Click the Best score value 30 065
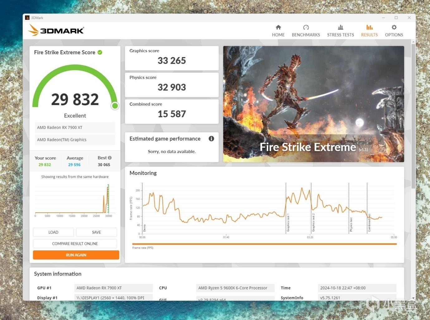This screenshot has width=430, height=320. (104, 165)
